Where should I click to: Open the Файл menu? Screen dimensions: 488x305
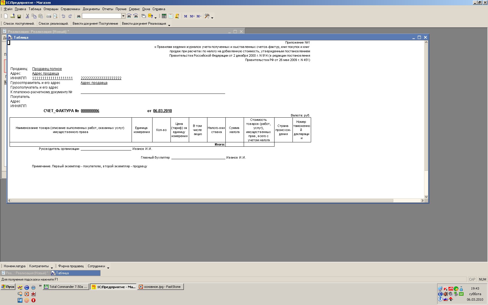[8, 9]
